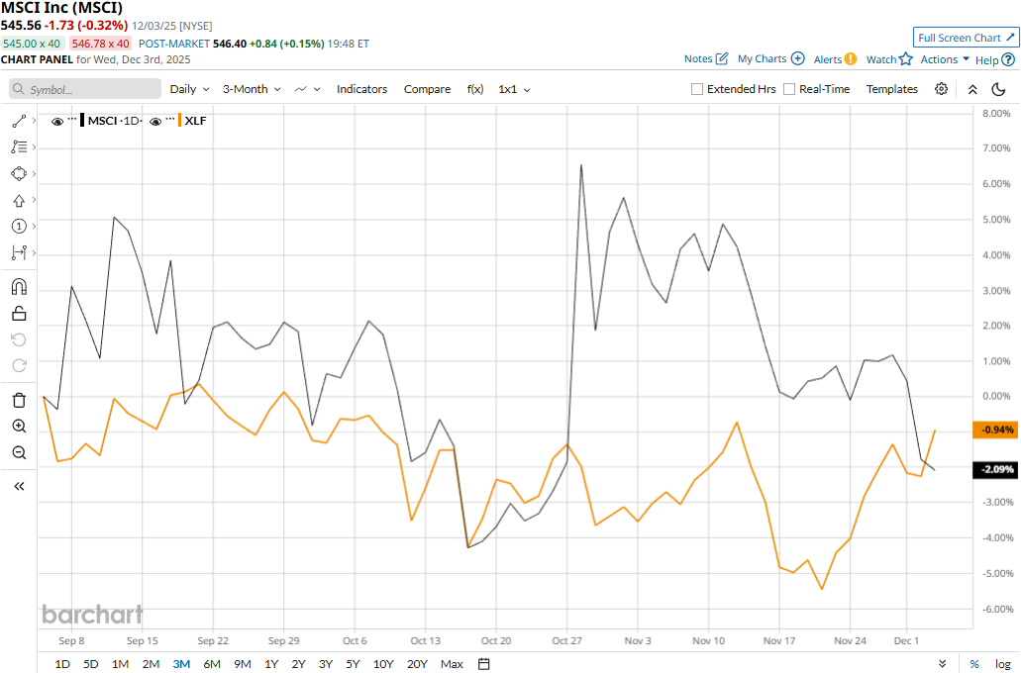Click the Notes link
Viewport: 1021px width, 673px height.
click(x=698, y=58)
